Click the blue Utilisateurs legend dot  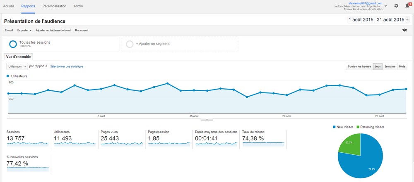[7, 76]
